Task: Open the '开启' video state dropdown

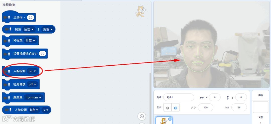Action: 30,41
